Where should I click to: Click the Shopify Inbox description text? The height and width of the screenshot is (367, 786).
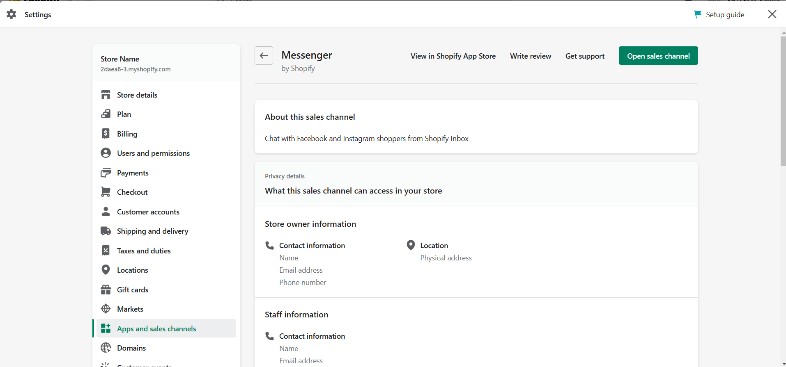367,139
